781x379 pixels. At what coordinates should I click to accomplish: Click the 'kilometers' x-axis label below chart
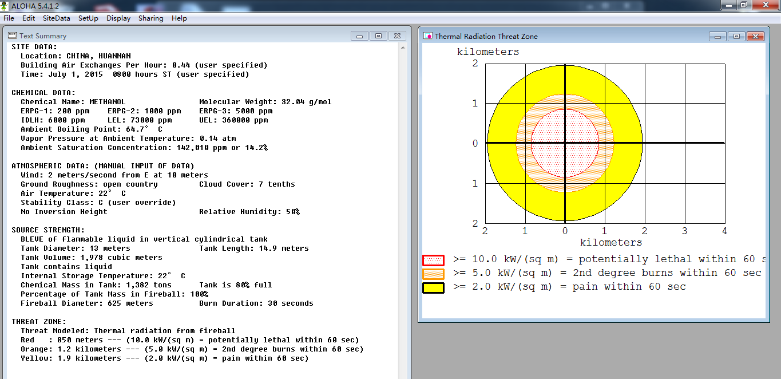[x=611, y=242]
